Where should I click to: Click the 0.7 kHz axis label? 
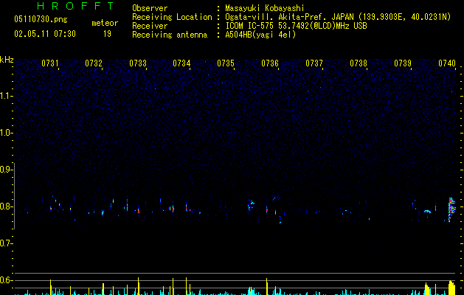pyautogui.click(x=6, y=243)
